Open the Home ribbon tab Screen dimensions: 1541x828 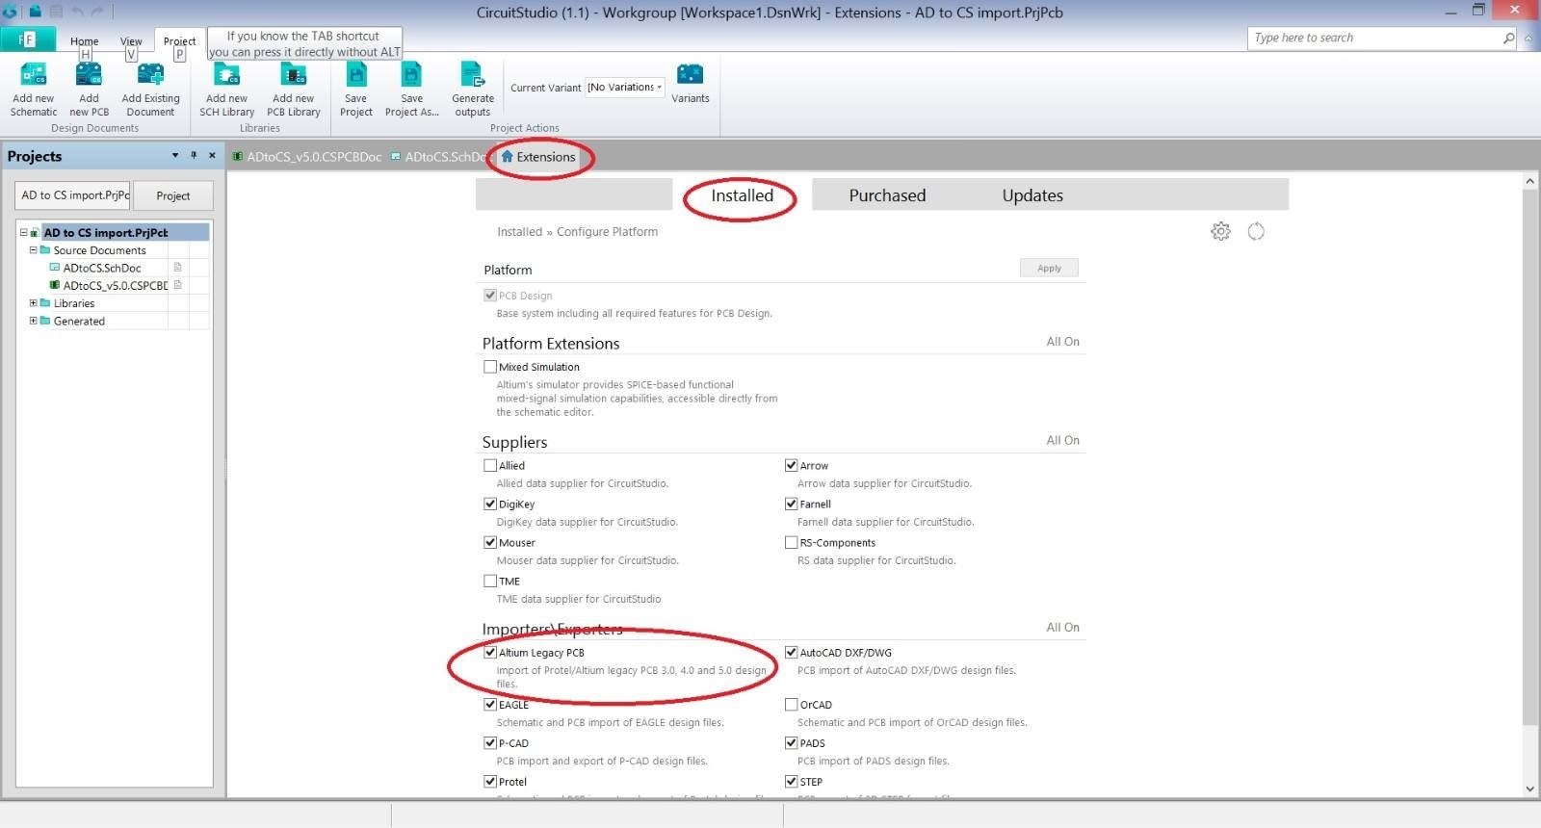[x=84, y=41]
